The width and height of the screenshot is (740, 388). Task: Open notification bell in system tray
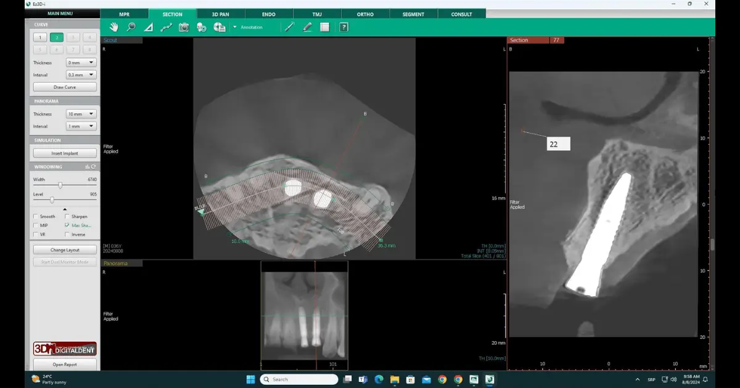(x=705, y=379)
